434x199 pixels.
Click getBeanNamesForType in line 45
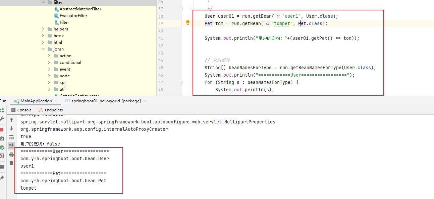click(x=315, y=68)
